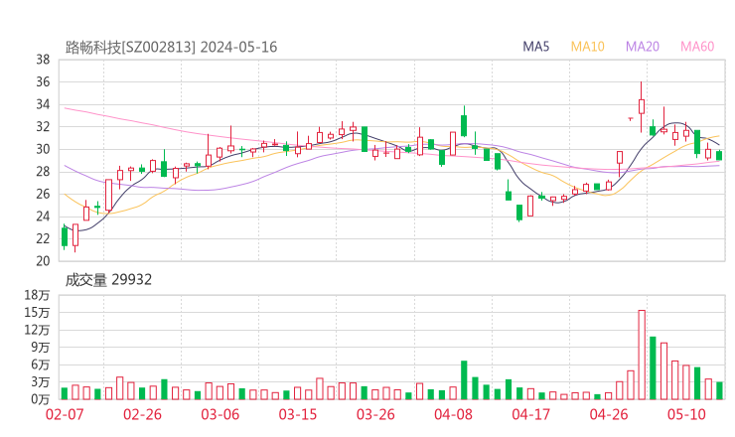Screen dimensions: 735x437
Task: Click the 28 price axis label
Action: pyautogui.click(x=43, y=172)
